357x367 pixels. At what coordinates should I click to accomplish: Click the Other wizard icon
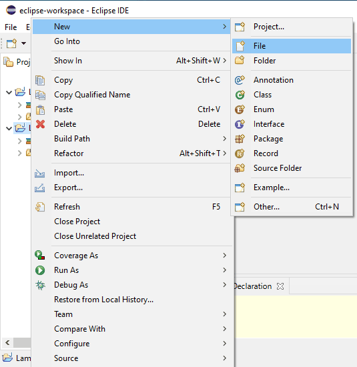(240, 207)
